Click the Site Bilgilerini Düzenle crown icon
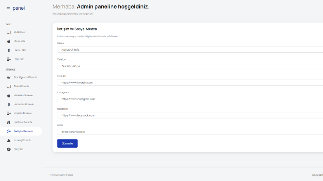This screenshot has width=323, height=181. (9, 78)
